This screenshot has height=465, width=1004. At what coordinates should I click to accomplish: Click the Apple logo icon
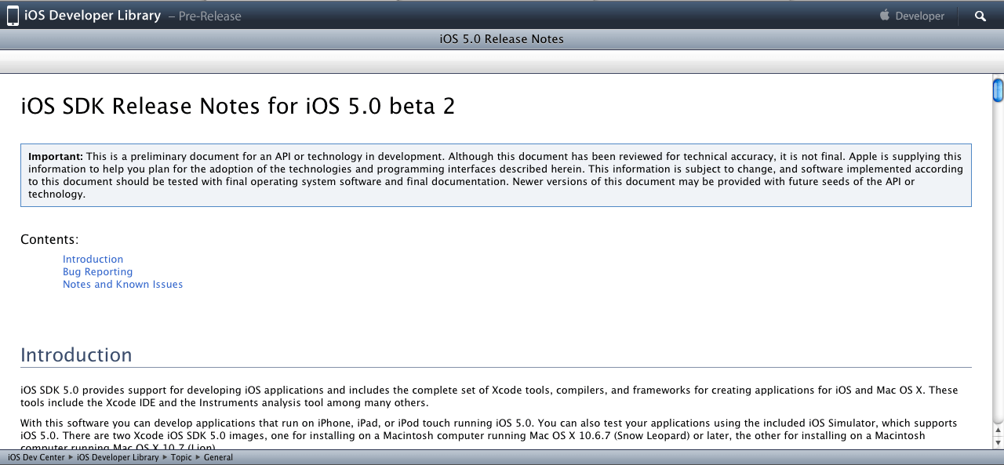coord(885,15)
